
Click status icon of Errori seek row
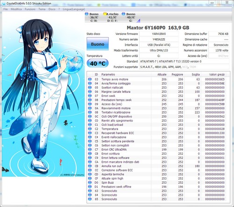(x=90, y=96)
